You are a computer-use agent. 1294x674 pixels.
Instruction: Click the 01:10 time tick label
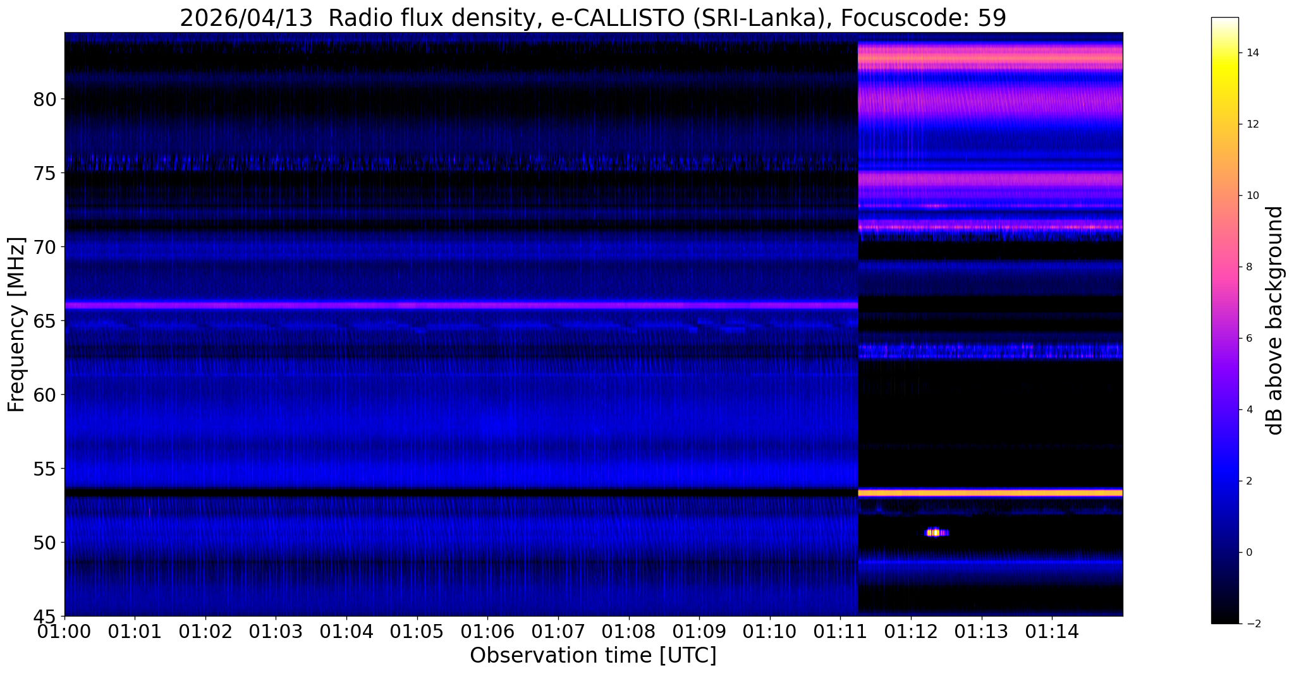click(x=770, y=631)
